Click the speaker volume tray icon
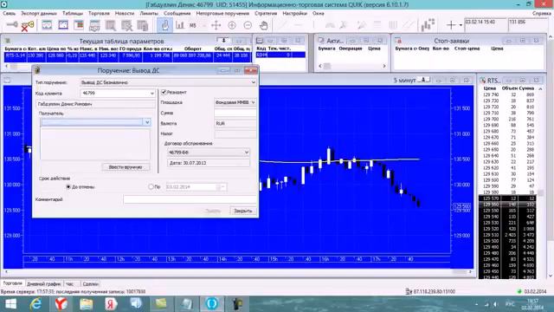 coord(495,304)
